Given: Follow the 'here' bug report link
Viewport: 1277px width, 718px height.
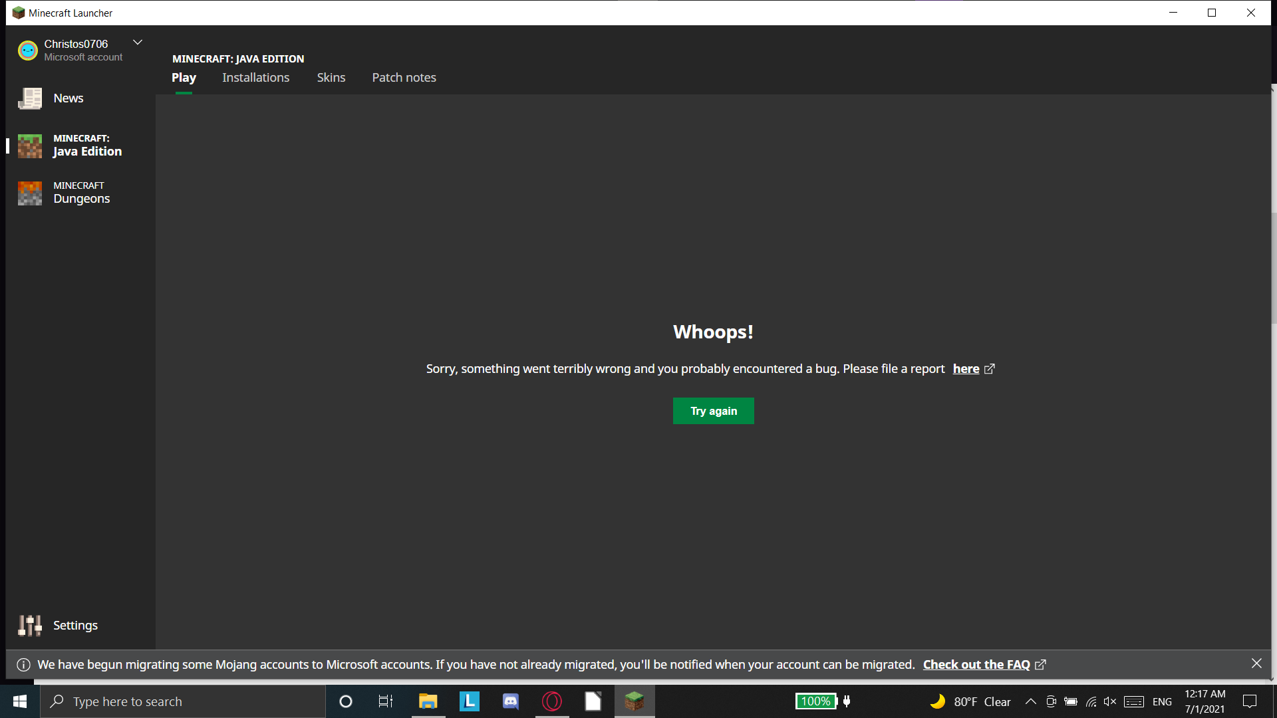Looking at the screenshot, I should click(x=966, y=369).
